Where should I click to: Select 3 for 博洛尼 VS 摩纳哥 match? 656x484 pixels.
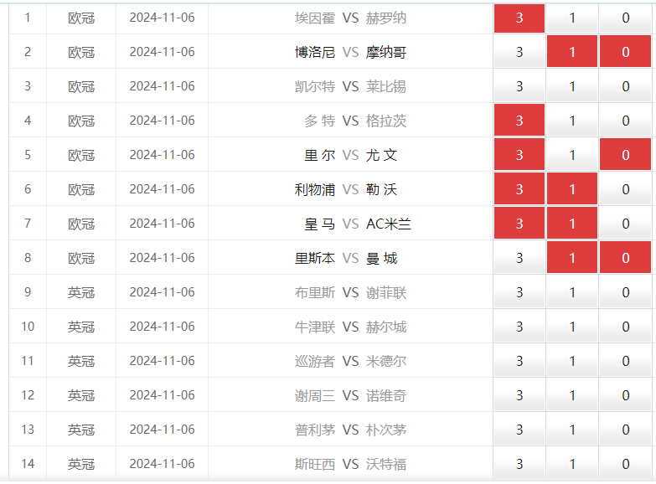pyautogui.click(x=519, y=52)
